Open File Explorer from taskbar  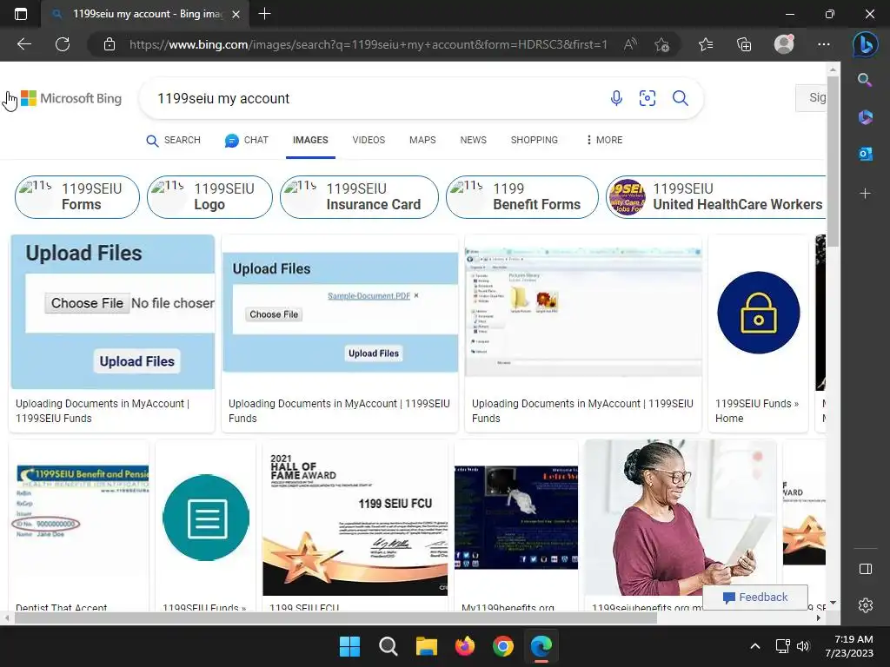(x=426, y=646)
